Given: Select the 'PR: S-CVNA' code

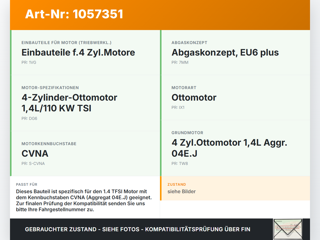Looking at the screenshot, I should pos(33,163).
